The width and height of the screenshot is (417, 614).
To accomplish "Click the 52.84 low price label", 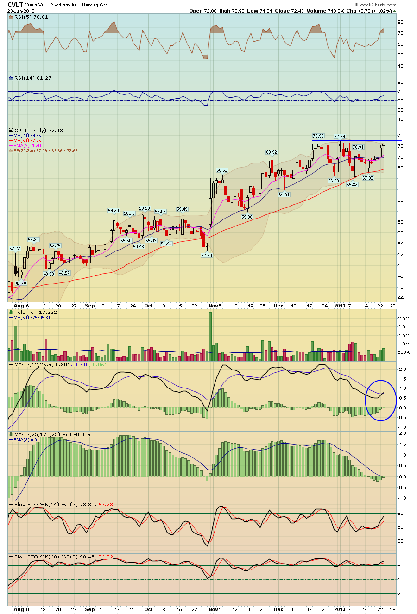I will coord(207,255).
